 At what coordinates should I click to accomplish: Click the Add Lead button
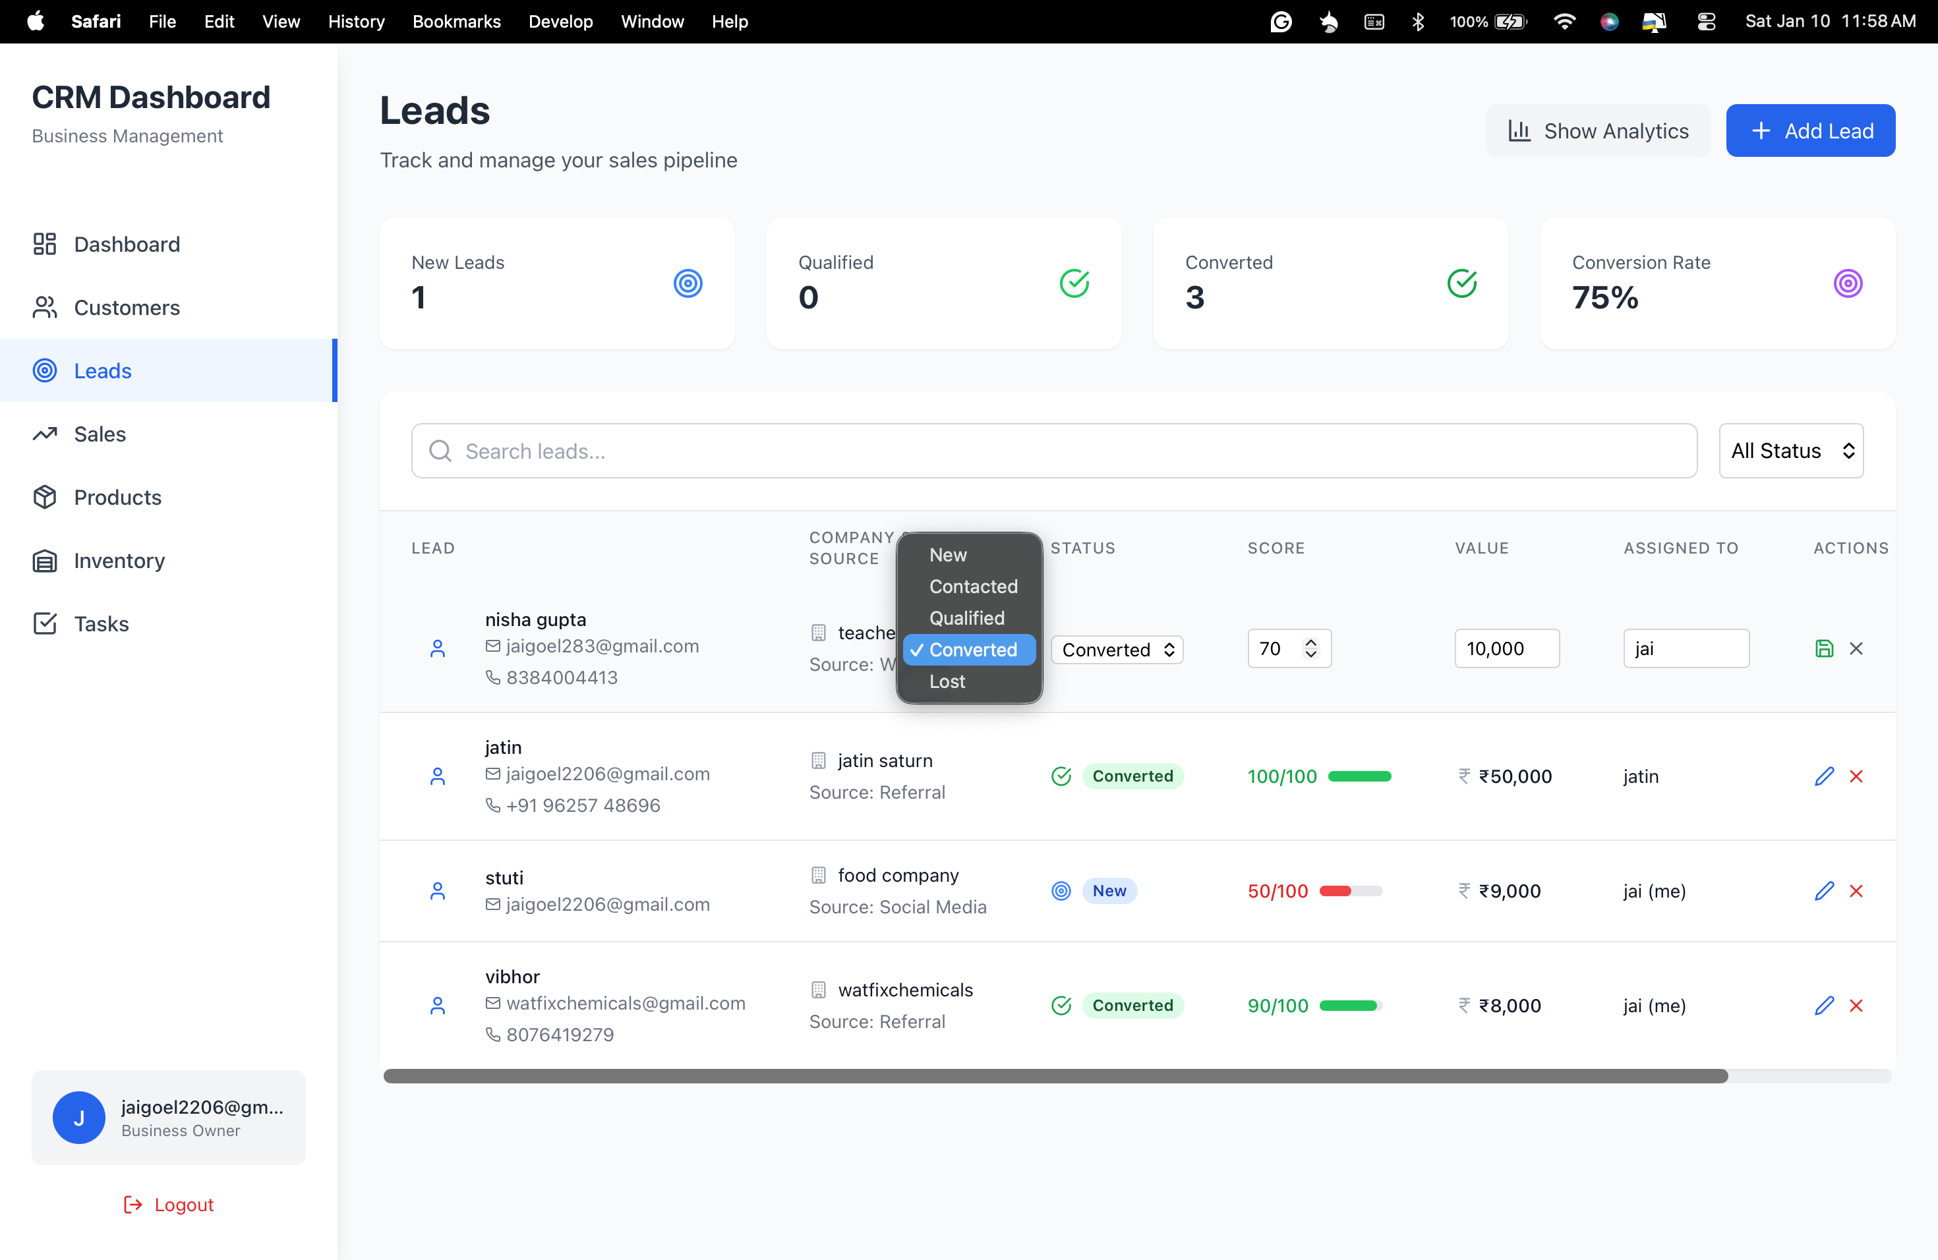[1811, 130]
